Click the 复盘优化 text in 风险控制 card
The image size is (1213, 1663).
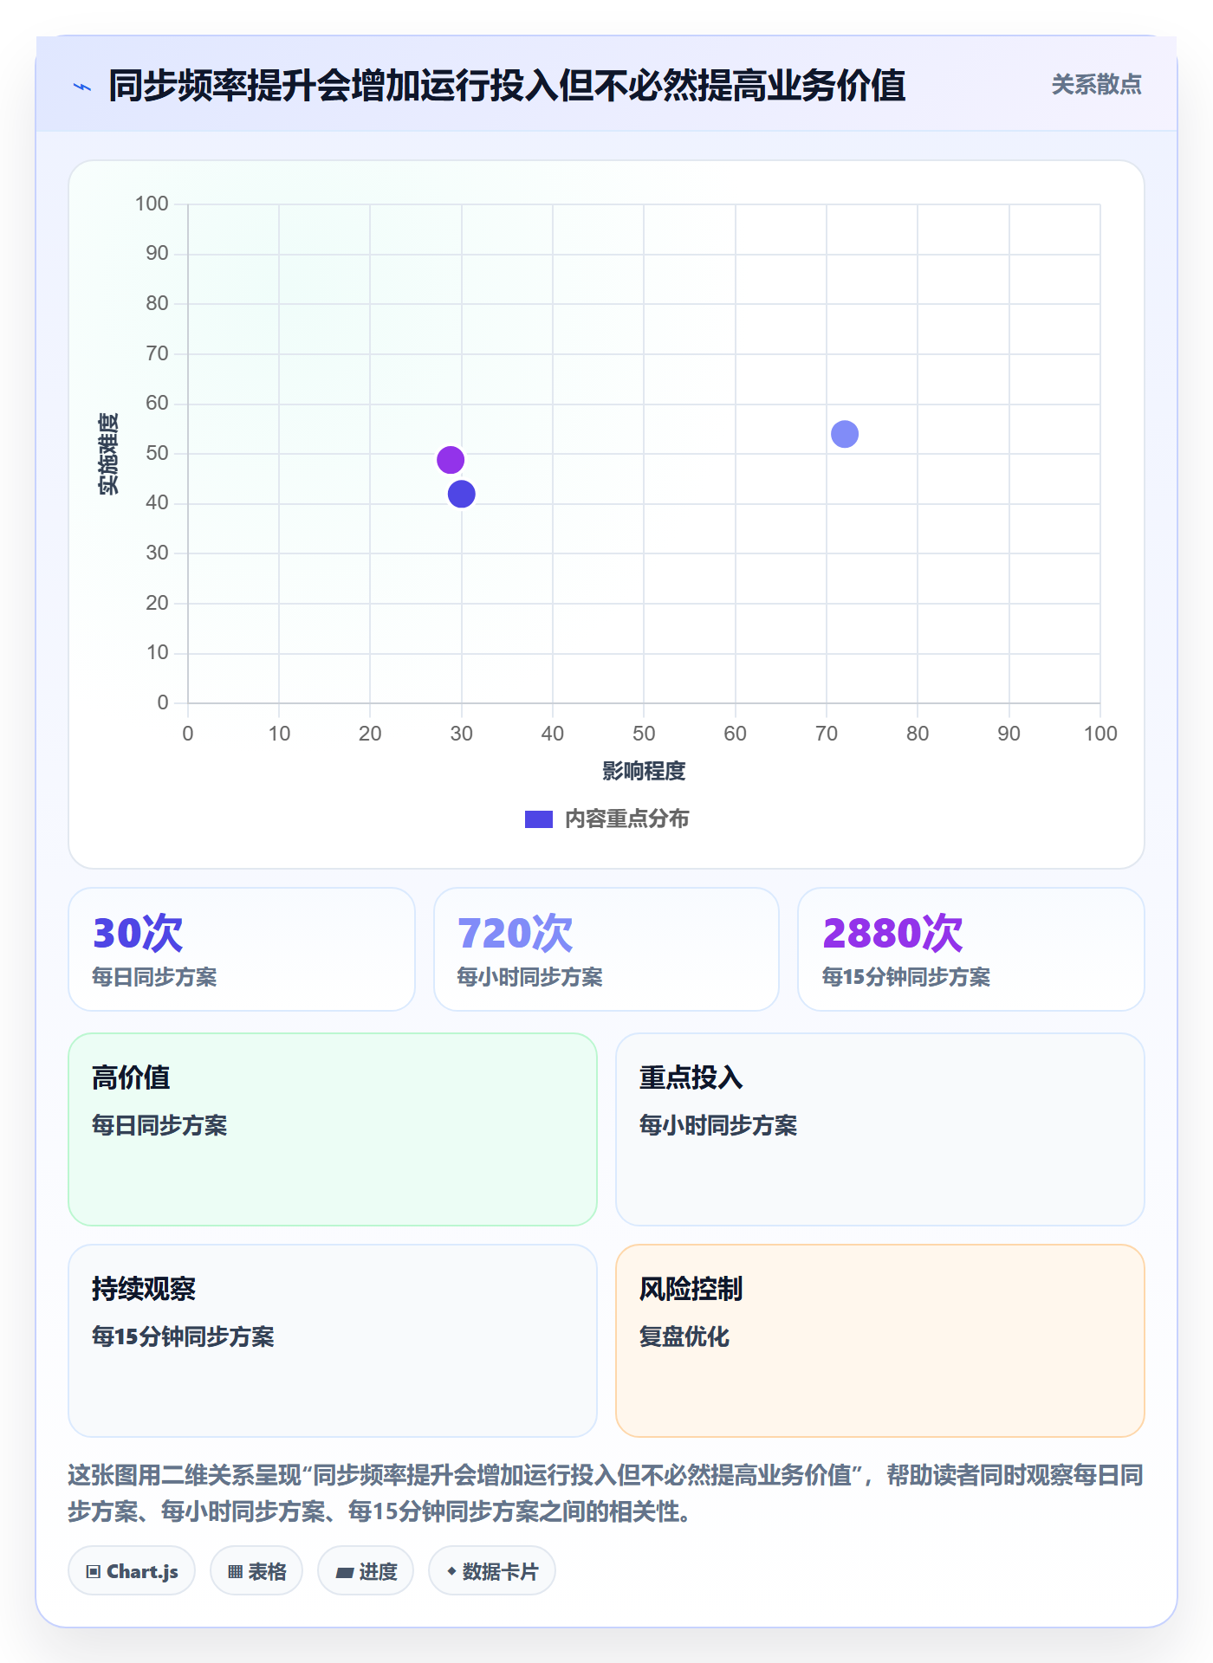click(x=684, y=1336)
